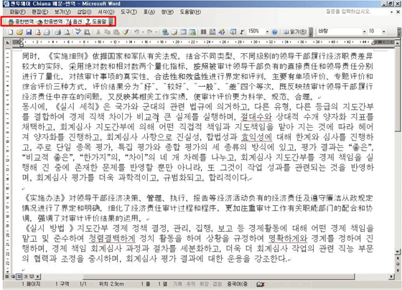Expand the font size 10 dropdown
The image size is (402, 290).
coord(383,32)
